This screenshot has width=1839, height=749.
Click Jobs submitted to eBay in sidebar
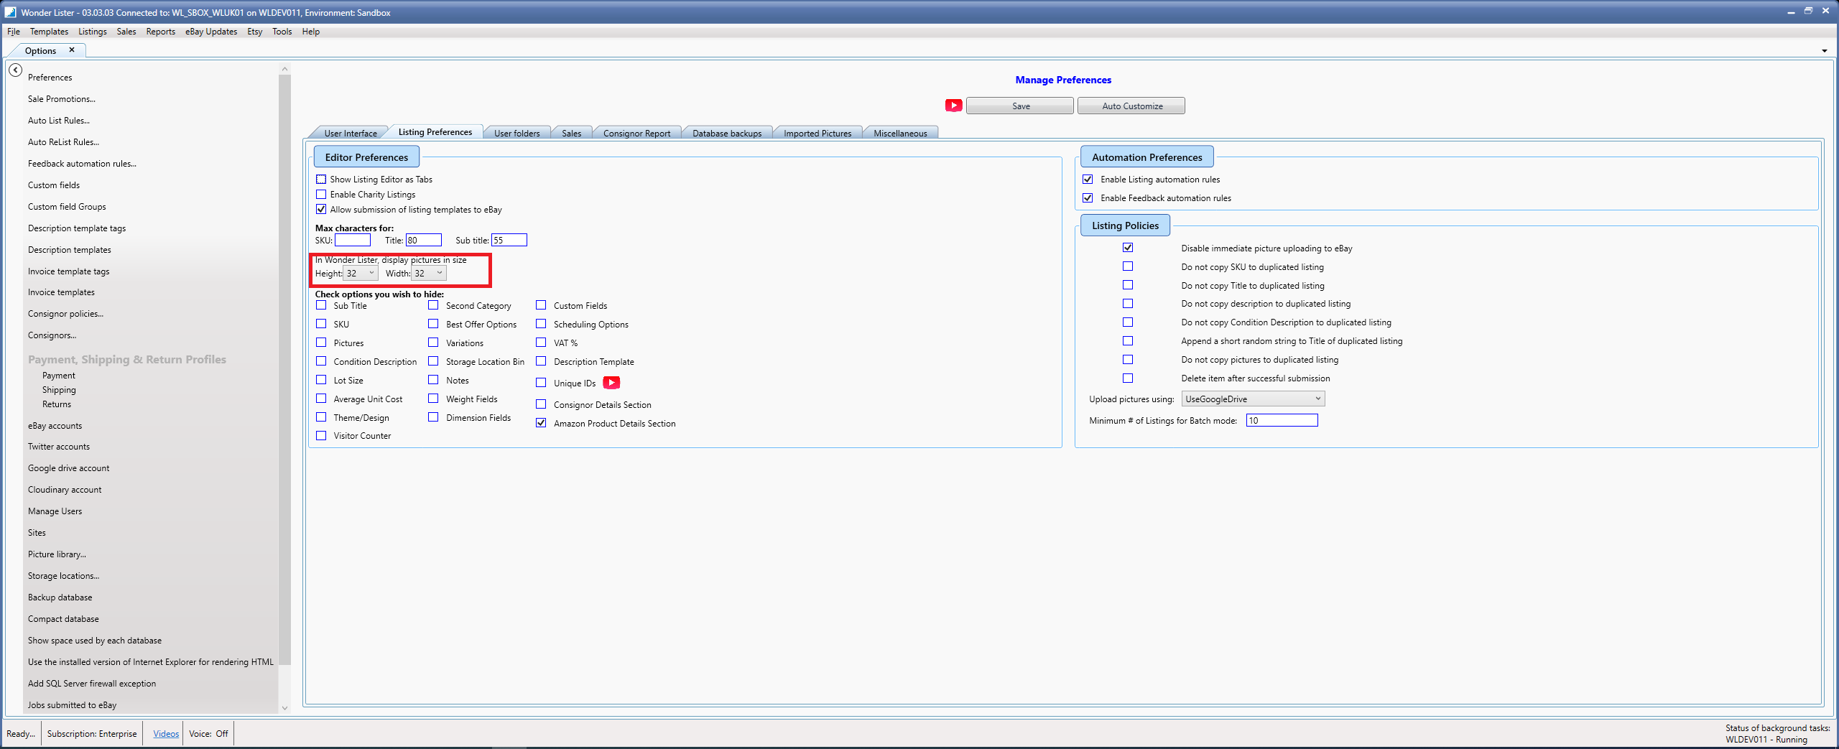(72, 705)
